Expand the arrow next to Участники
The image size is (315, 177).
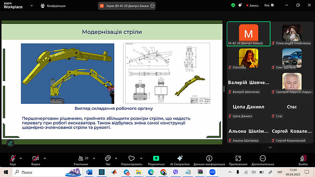pos(94,159)
